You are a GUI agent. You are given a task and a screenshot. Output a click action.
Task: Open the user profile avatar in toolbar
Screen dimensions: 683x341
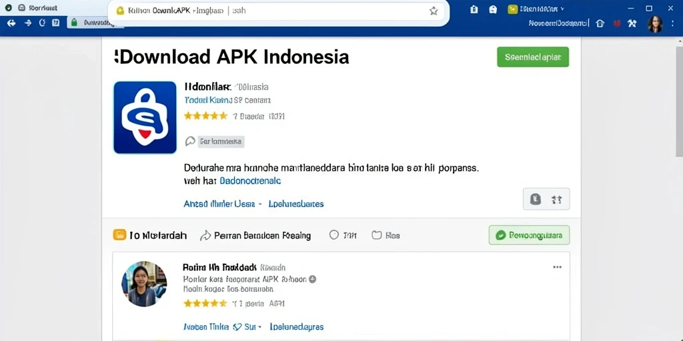point(655,24)
